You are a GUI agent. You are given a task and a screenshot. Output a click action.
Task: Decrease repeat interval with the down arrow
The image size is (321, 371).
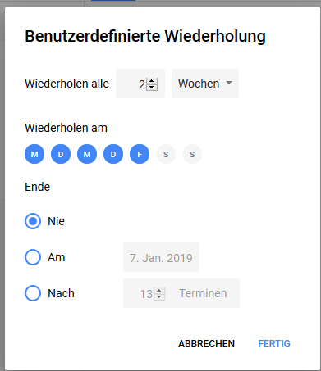(152, 87)
